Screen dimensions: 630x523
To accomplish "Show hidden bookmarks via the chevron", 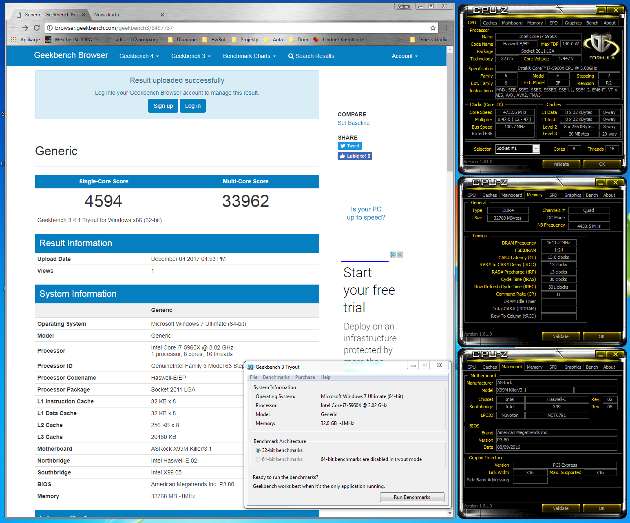I will pos(399,40).
